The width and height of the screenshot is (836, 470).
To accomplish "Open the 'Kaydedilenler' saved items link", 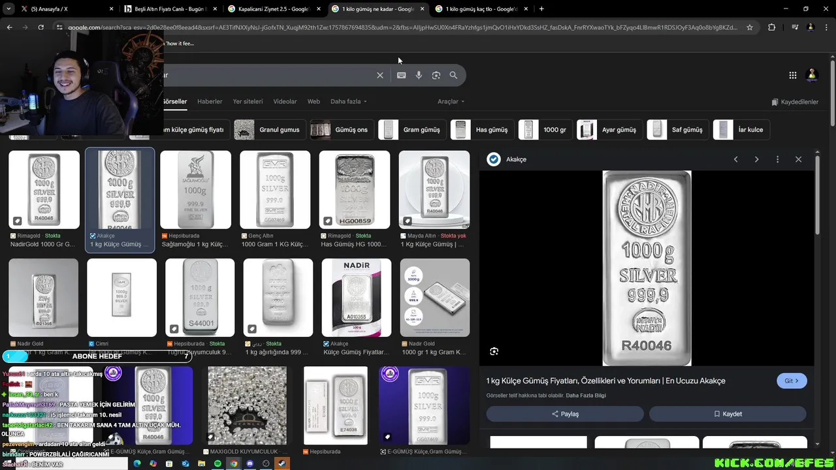I will [795, 102].
